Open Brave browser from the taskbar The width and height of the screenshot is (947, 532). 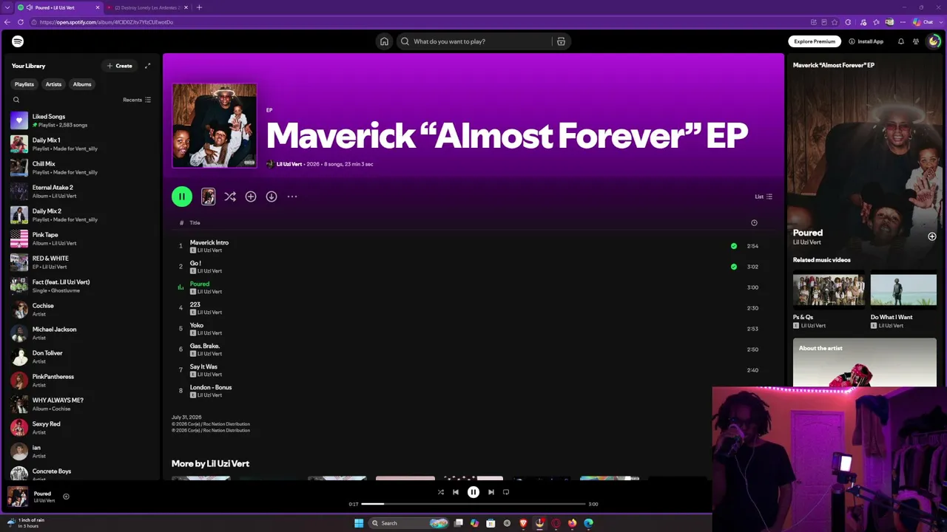(523, 523)
